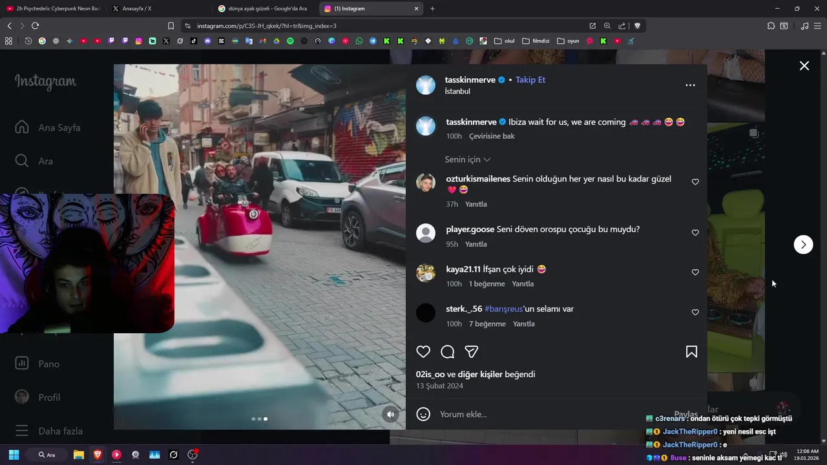Click 'Takip Et' to follow tasskinmerve
The width and height of the screenshot is (827, 465).
click(530, 80)
